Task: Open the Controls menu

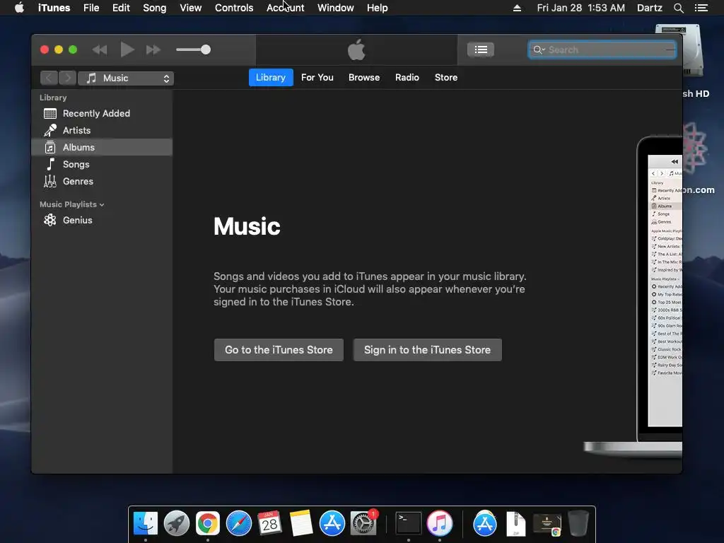Action: tap(234, 8)
